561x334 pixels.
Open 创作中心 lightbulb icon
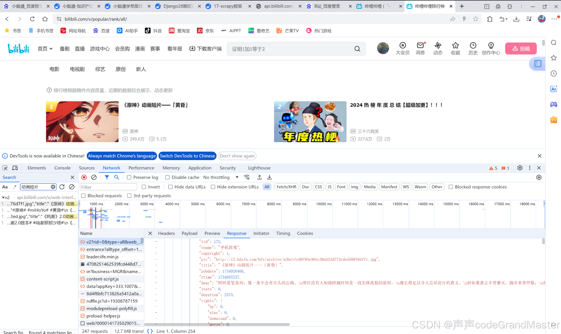(491, 48)
